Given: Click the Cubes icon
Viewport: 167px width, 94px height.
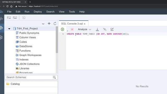Looking at the screenshot, I should pos(17,42).
